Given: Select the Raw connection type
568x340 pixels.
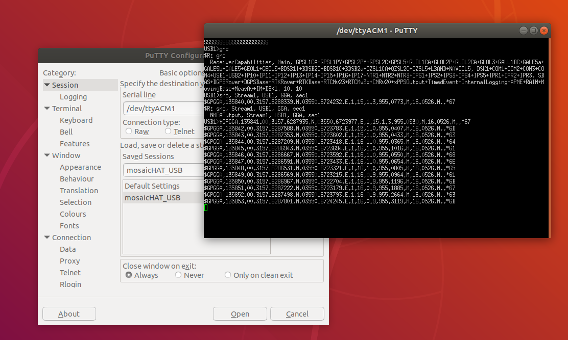Looking at the screenshot, I should pos(129,131).
